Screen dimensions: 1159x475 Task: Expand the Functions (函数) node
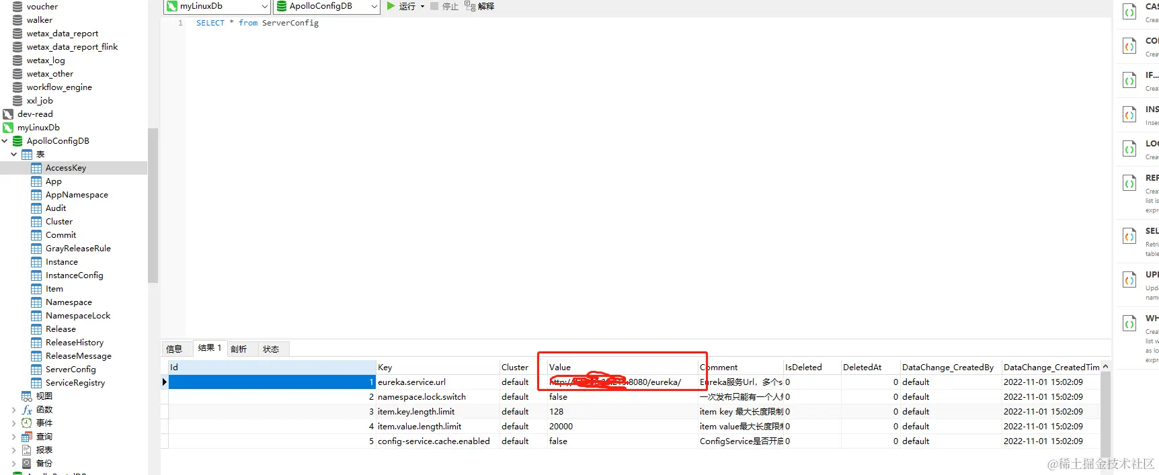13,409
